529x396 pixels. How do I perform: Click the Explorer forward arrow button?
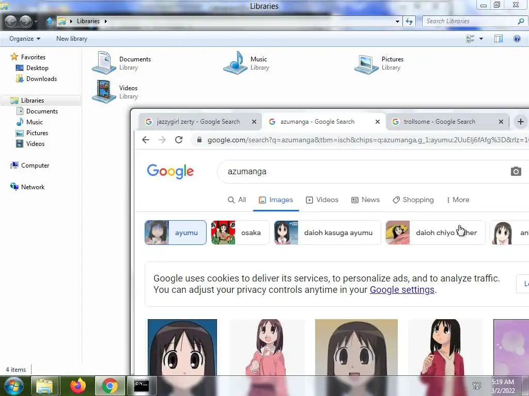[25, 21]
